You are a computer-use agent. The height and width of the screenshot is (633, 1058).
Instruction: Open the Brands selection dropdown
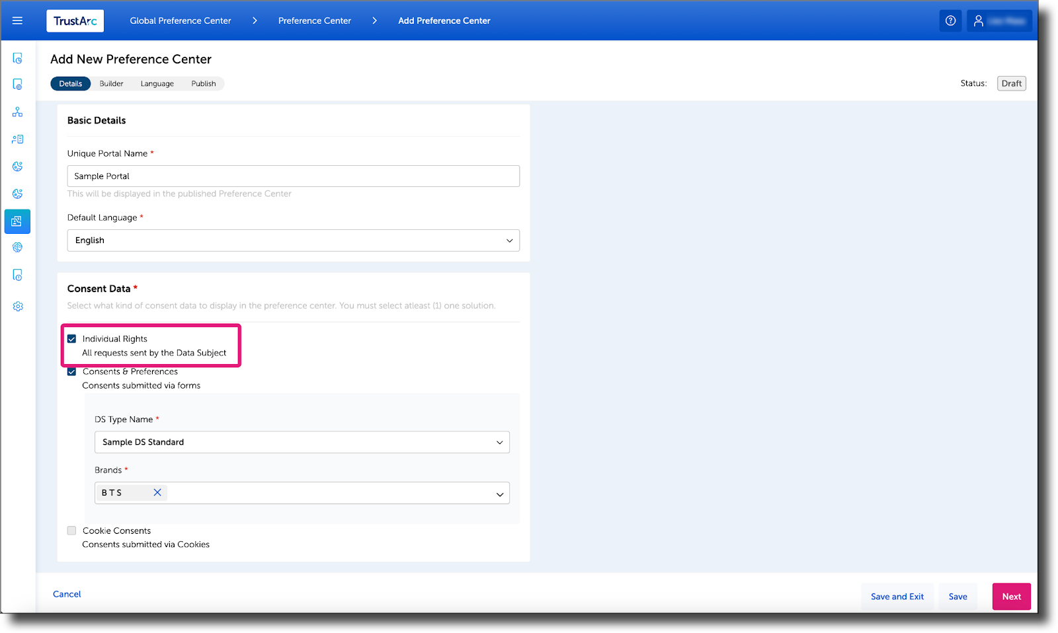[500, 492]
